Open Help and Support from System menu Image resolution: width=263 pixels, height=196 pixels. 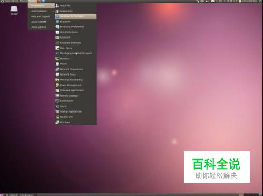[x=41, y=16]
